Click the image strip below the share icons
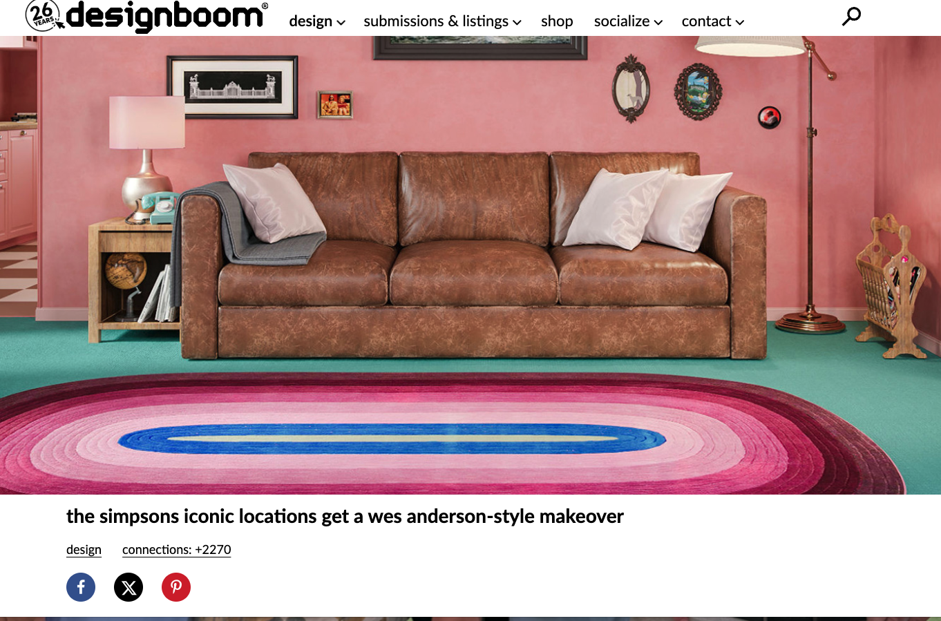Viewport: 941px width, 621px height. point(470,619)
